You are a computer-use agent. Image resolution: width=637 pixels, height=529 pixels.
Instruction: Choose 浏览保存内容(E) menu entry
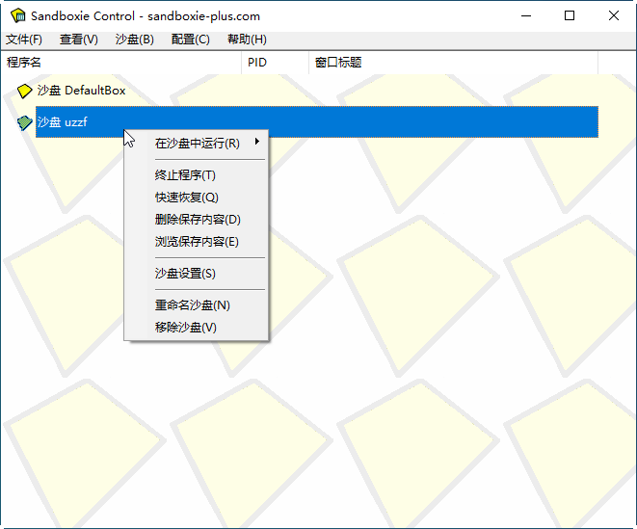(x=197, y=242)
